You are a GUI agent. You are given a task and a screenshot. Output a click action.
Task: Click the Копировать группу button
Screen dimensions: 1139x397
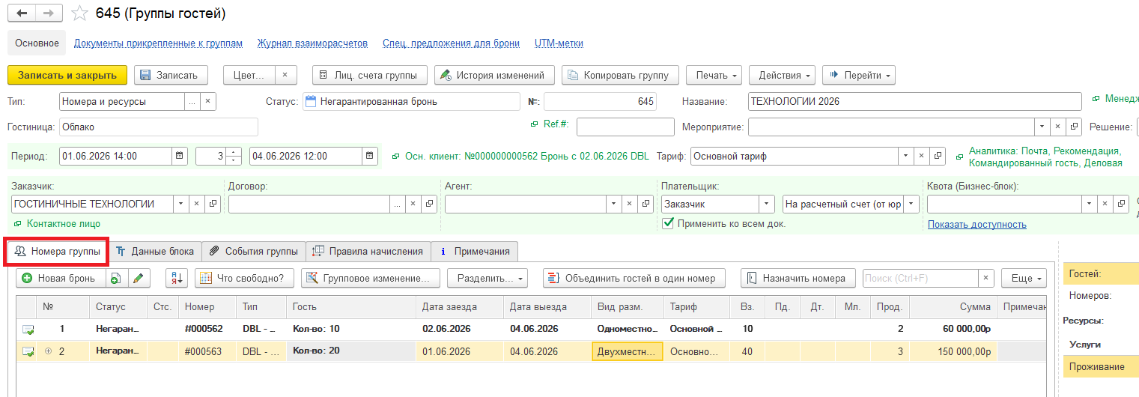click(x=621, y=75)
